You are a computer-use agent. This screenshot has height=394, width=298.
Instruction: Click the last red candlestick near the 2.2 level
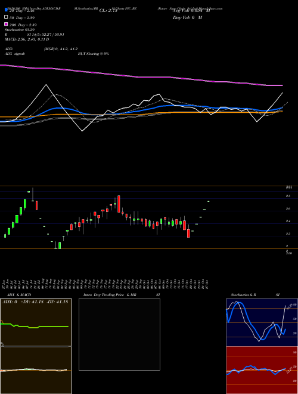(x=188, y=233)
